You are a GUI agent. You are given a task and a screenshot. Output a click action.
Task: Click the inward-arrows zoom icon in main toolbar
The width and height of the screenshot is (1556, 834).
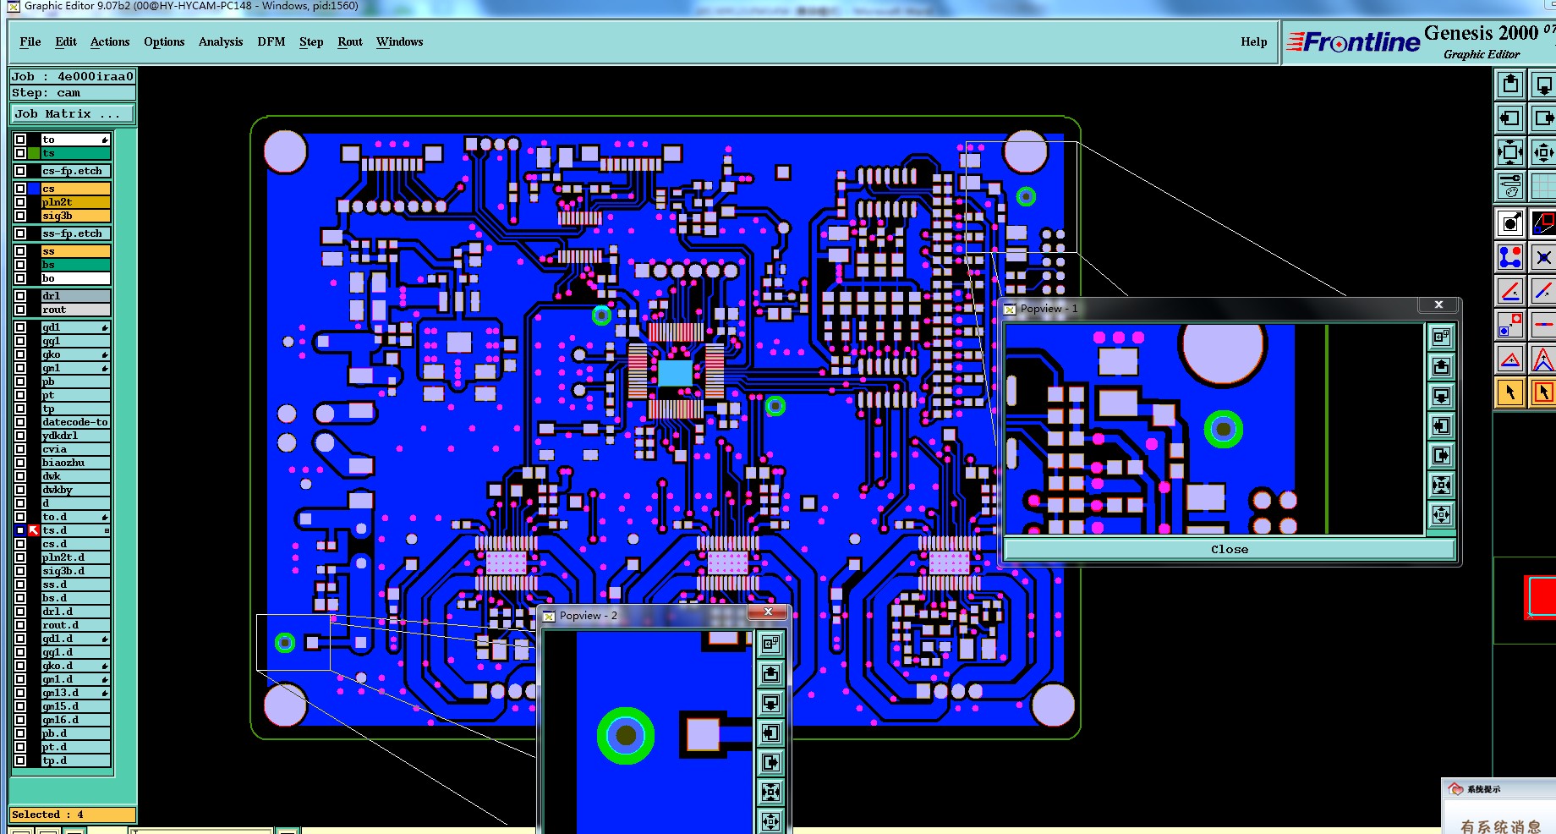coord(1510,152)
